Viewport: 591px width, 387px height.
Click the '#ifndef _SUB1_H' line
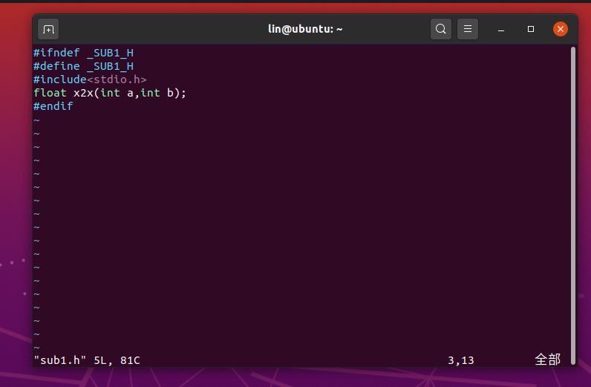click(83, 53)
